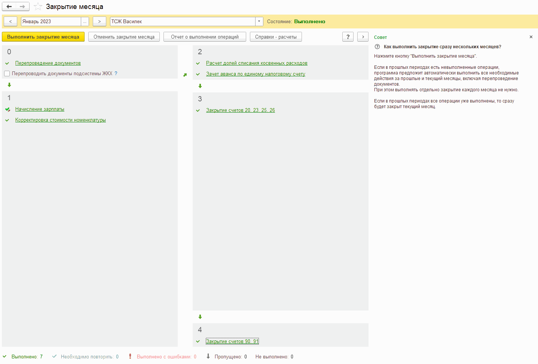Close the Совет advice panel
Viewport: 538px width, 364px height.
click(x=531, y=37)
